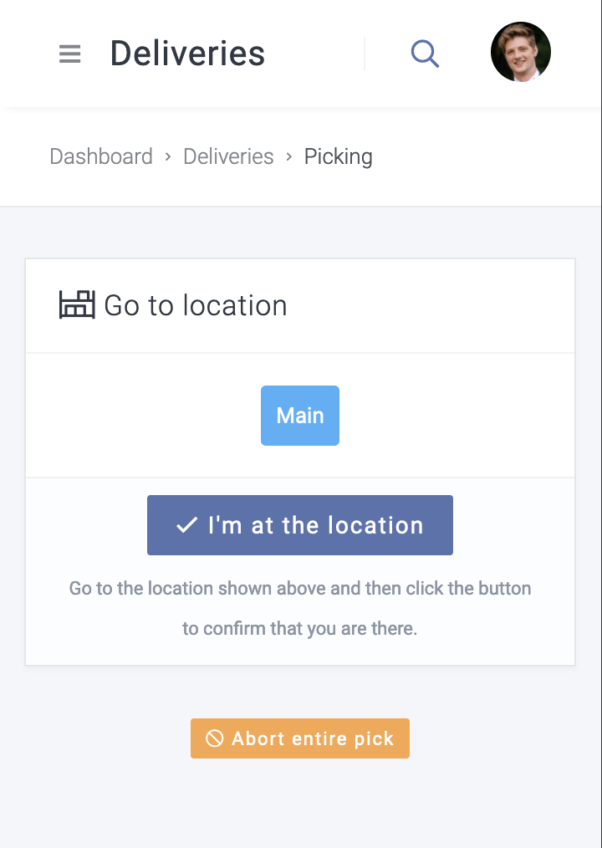Screen dimensions: 602x848
Task: Select the blue Main location badge
Action: [300, 416]
